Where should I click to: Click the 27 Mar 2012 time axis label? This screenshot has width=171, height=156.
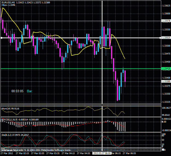(7, 153)
